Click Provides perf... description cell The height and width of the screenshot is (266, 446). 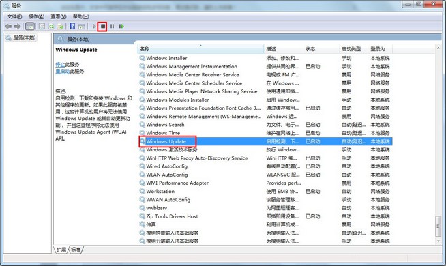tap(283, 183)
